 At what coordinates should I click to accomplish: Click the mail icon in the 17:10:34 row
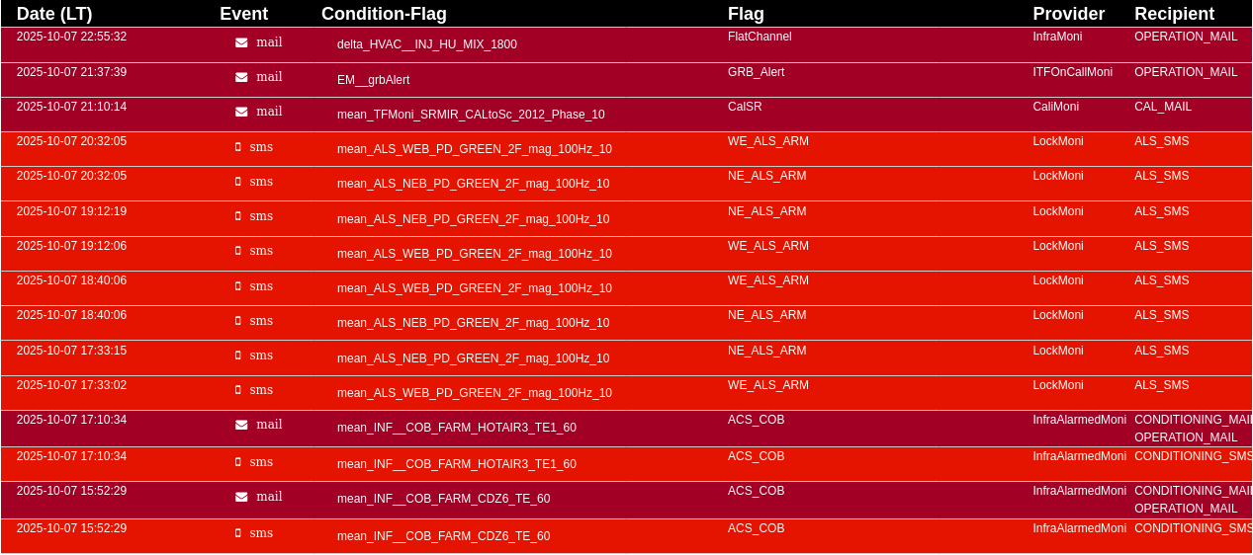241,425
